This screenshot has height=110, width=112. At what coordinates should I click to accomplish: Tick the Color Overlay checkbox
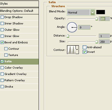click(2, 68)
